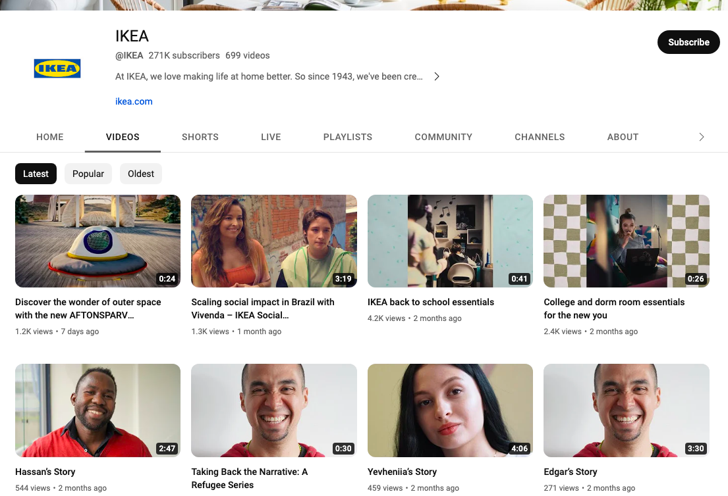Click the 'Yevheniia's Story' title

click(402, 472)
